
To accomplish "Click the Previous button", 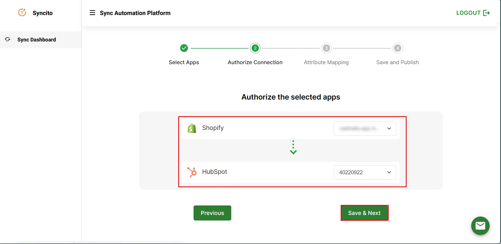I will tap(212, 213).
